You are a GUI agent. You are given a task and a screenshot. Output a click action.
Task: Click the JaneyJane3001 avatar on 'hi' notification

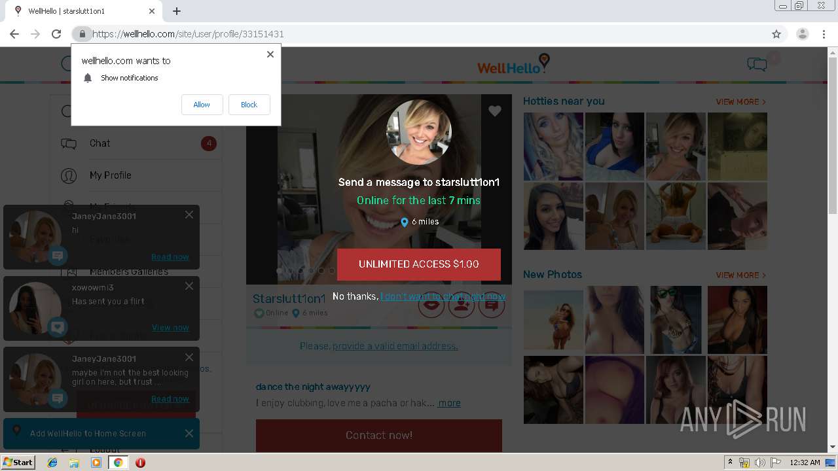coord(35,236)
